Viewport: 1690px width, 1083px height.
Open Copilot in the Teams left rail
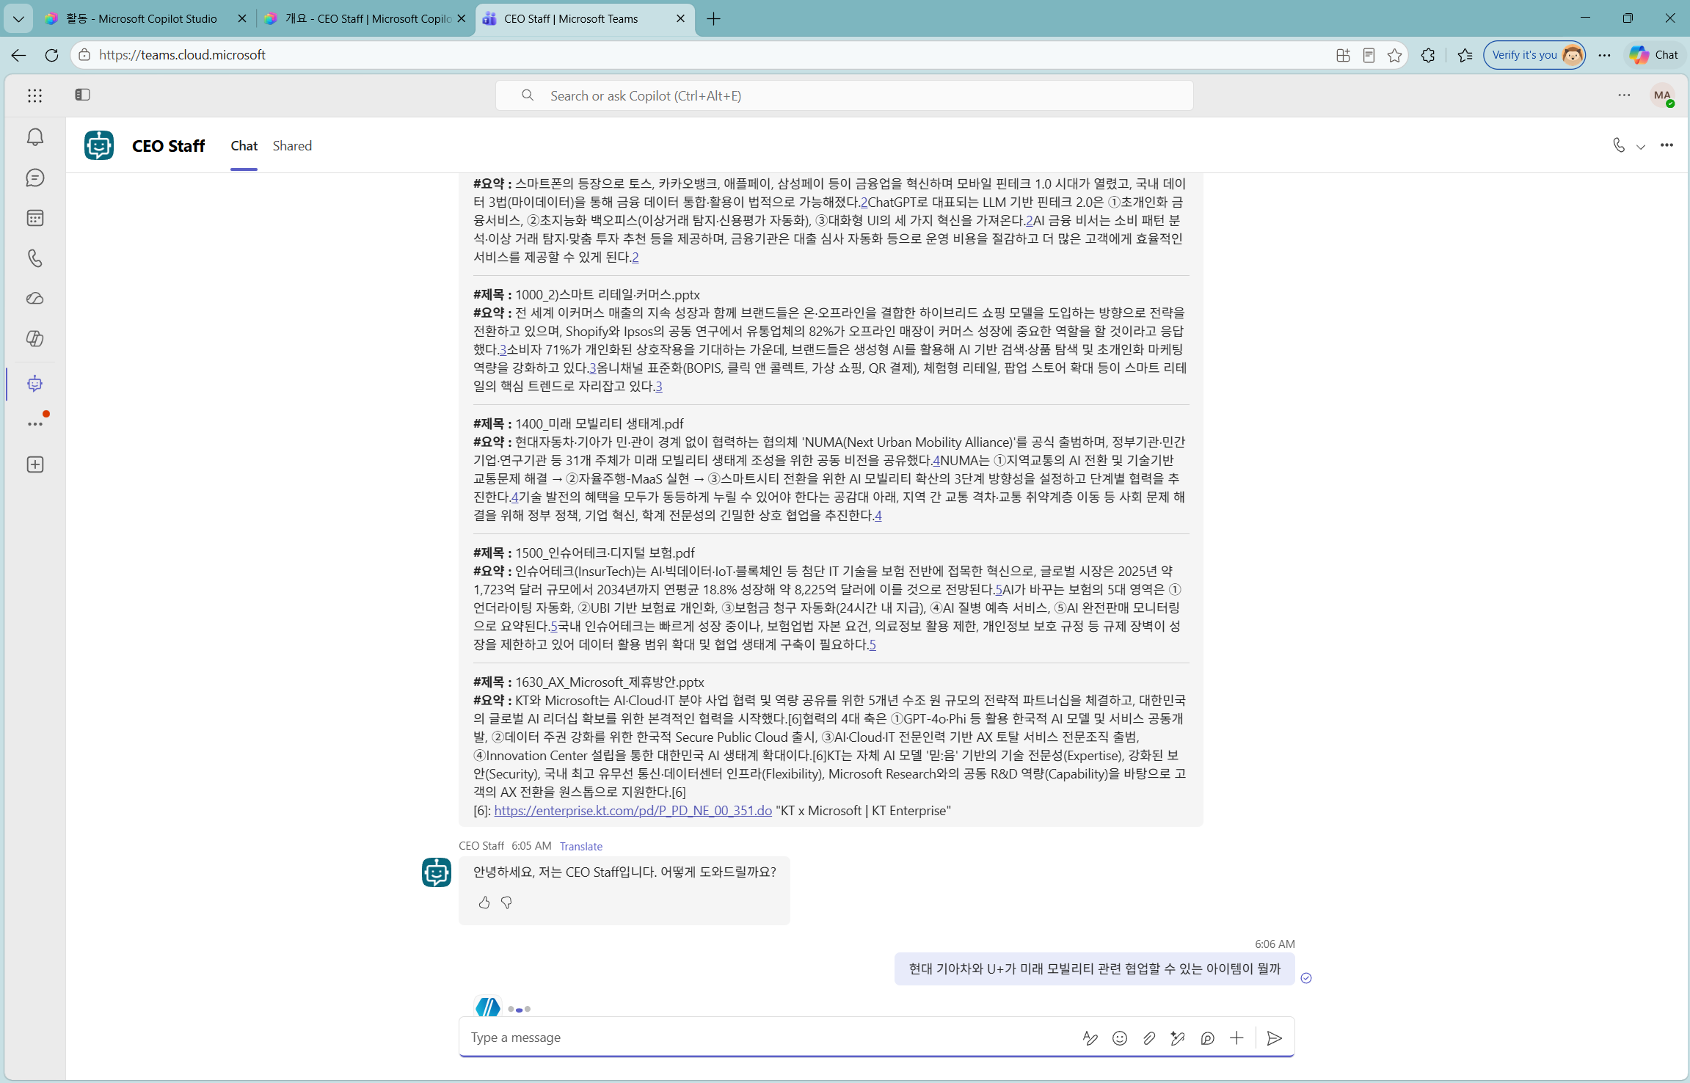click(34, 339)
